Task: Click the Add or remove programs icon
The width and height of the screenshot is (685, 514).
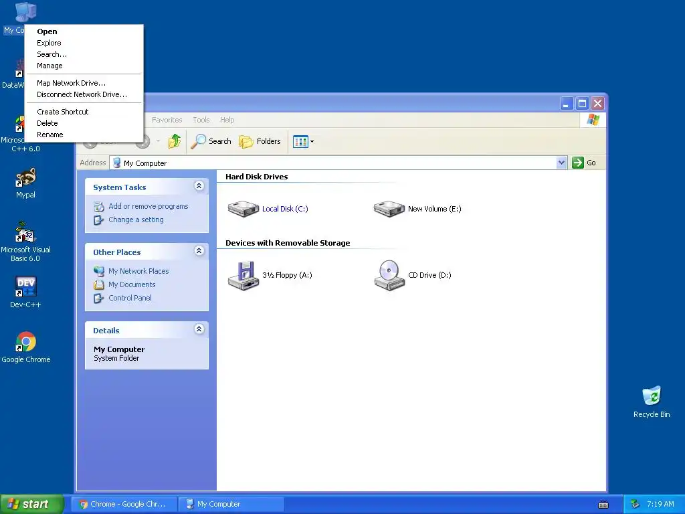Action: [99, 206]
